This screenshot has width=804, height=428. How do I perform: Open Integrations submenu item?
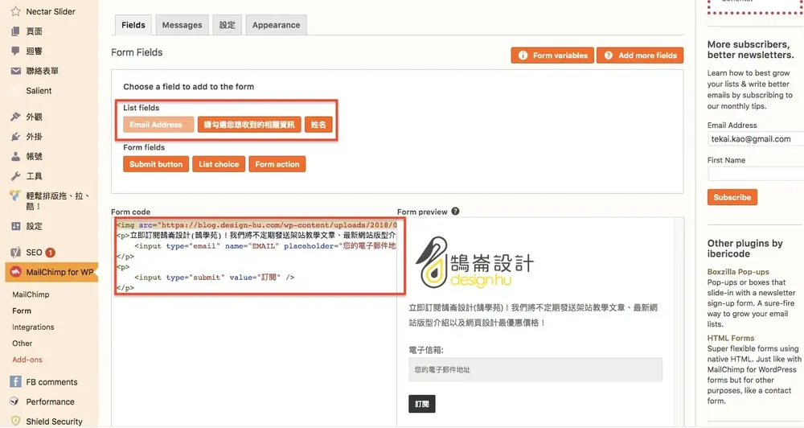tap(33, 327)
